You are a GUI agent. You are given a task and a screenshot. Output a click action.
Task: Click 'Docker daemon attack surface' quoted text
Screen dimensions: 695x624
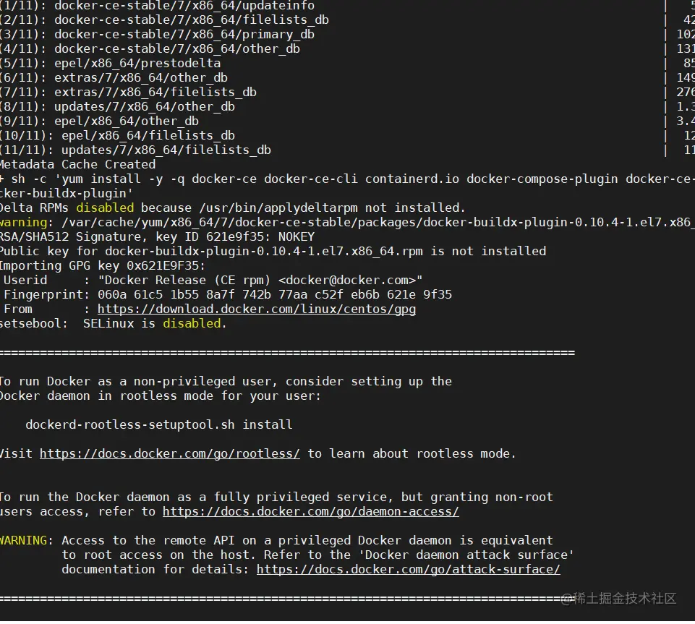[x=466, y=555]
